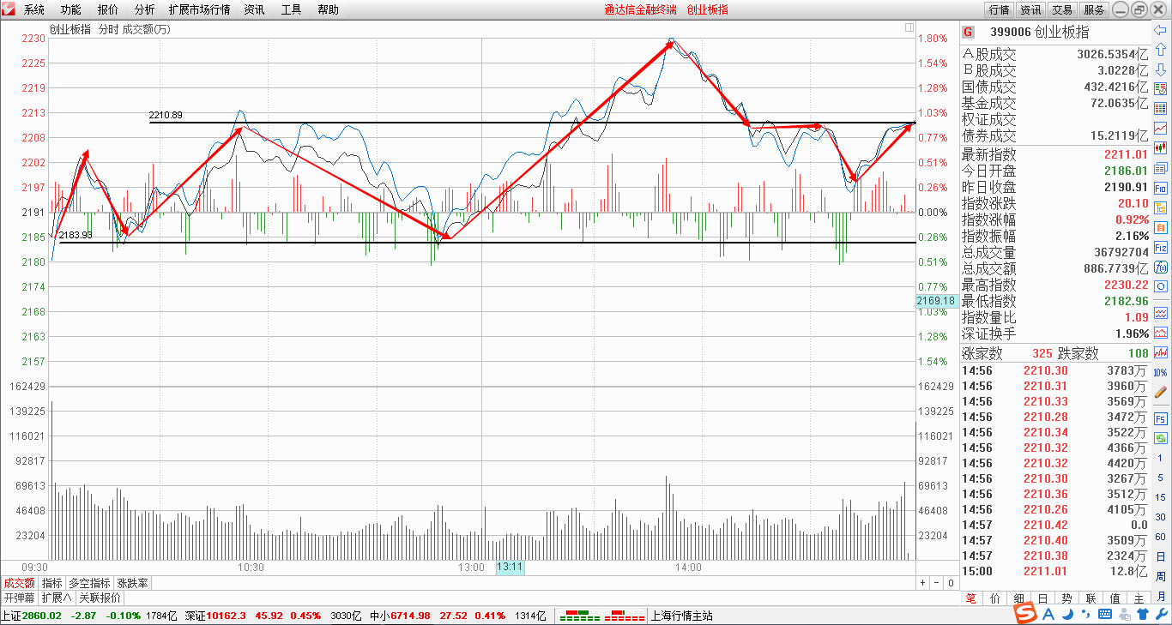1172x625 pixels.
Task: Select the 周 weekly period in sidebar
Action: 1160,576
